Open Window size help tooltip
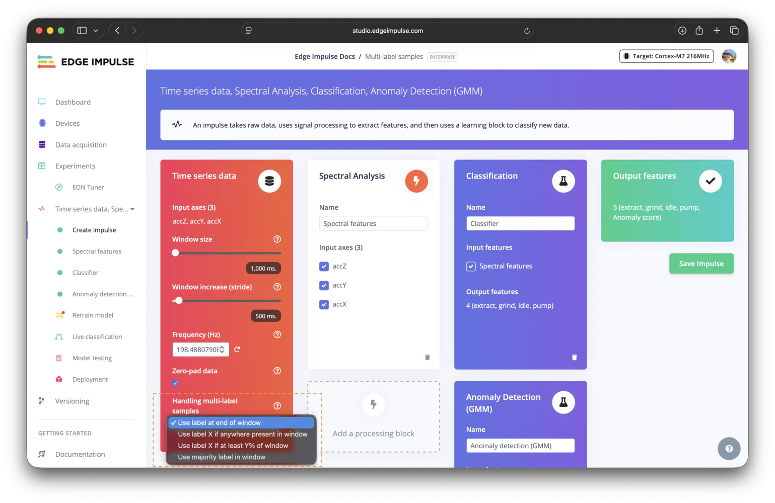 [277, 239]
